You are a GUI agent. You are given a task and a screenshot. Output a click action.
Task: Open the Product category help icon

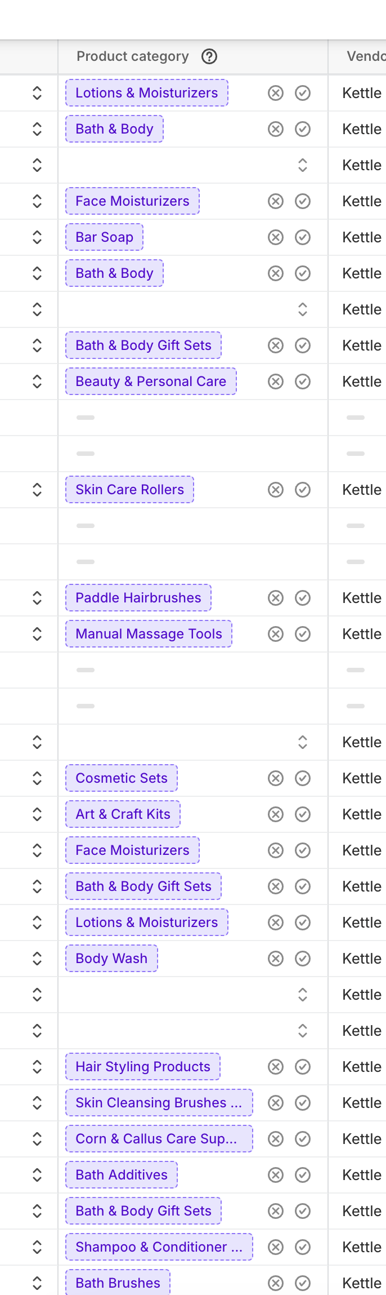209,56
